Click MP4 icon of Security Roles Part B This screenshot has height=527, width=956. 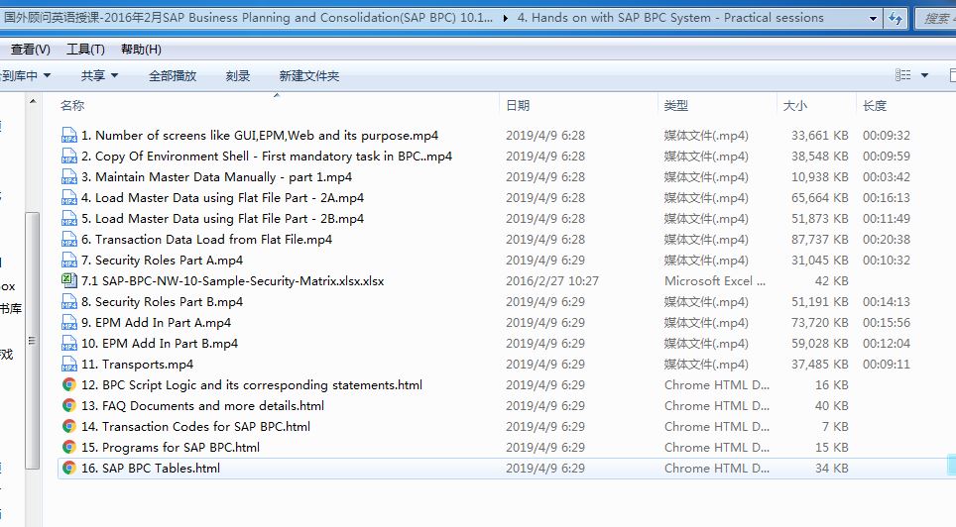click(x=68, y=301)
